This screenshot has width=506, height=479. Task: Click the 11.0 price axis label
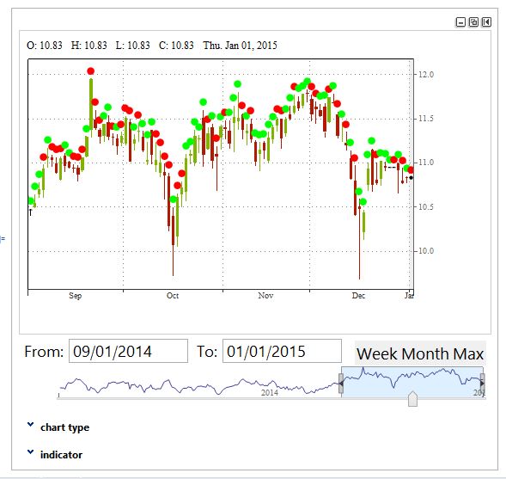[426, 163]
